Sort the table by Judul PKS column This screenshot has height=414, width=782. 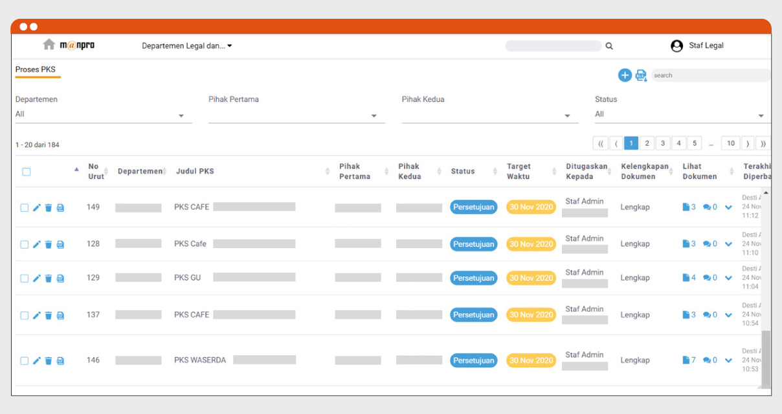click(195, 172)
